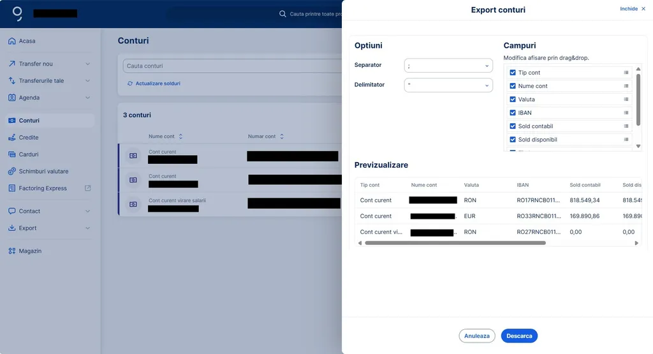Uncheck the IBAN field checkbox

[x=513, y=112]
